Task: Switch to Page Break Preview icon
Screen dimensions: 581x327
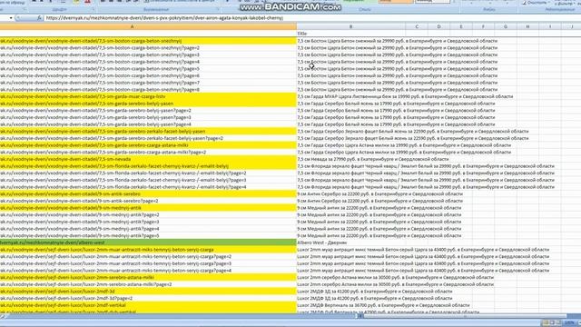Action: coord(558,323)
